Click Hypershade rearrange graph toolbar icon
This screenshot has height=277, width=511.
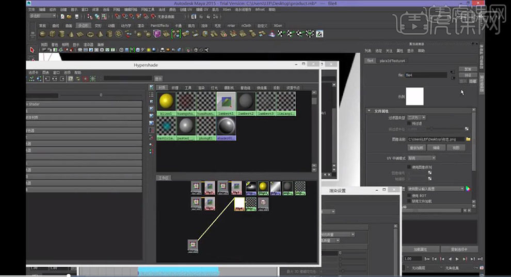click(31, 79)
